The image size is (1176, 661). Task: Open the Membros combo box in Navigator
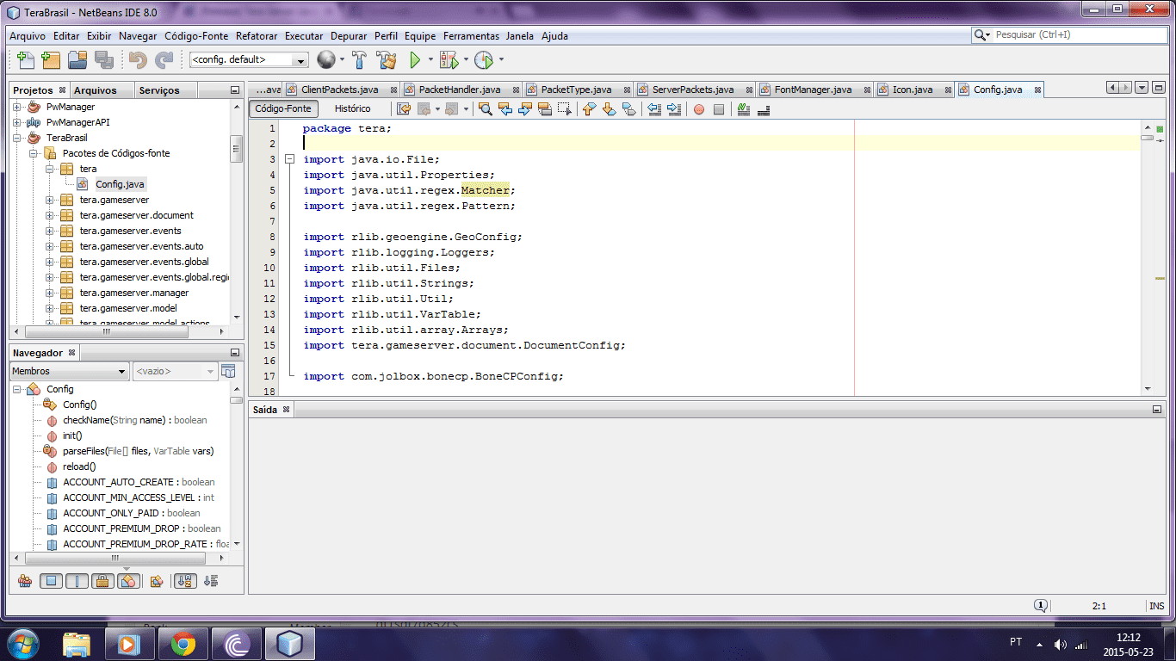(69, 371)
